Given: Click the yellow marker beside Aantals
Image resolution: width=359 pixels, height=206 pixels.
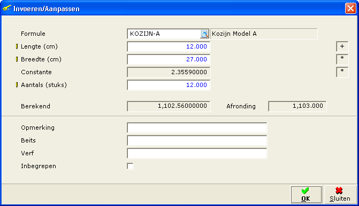Looking at the screenshot, I should click(x=17, y=85).
